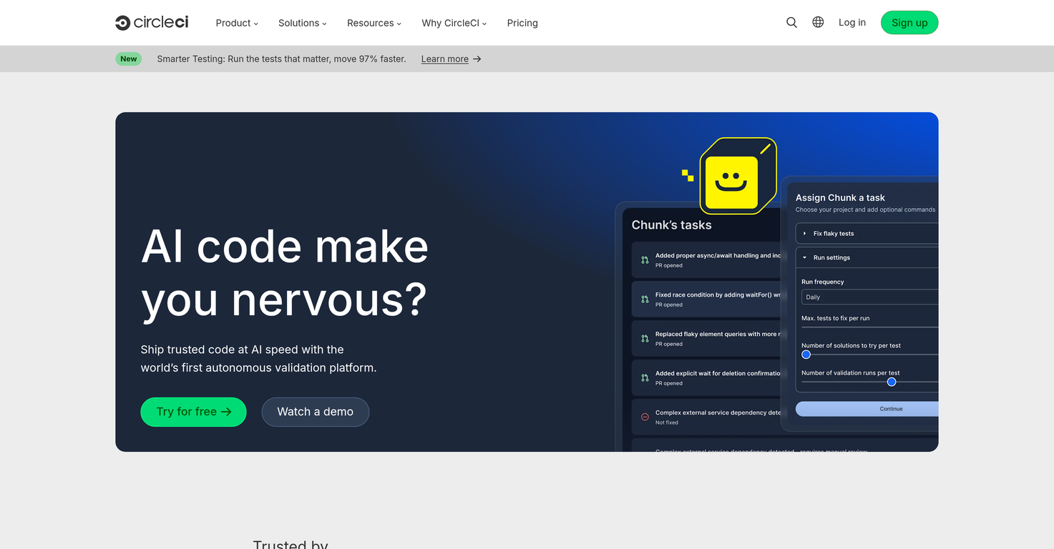Image resolution: width=1054 pixels, height=549 pixels.
Task: Click the validation runs per test slider handle
Action: coord(892,382)
